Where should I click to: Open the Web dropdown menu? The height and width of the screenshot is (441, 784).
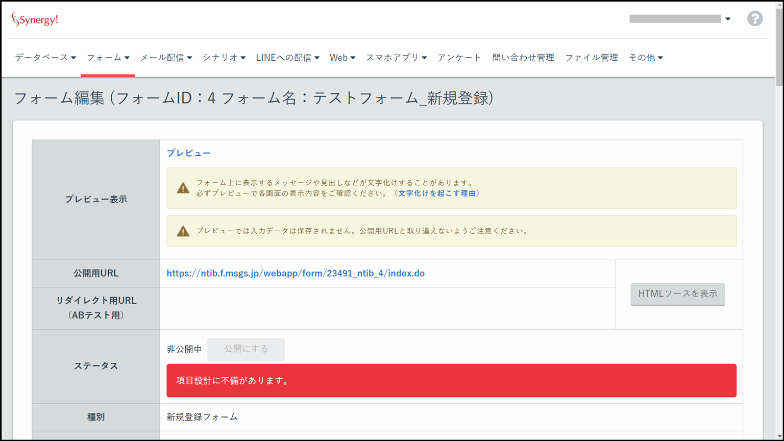[x=342, y=58]
